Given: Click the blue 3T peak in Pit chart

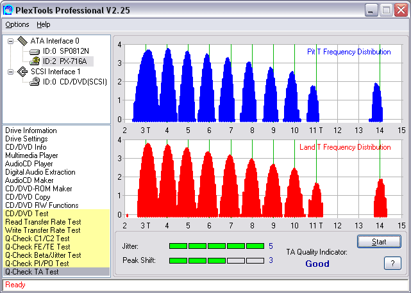Looking at the screenshot, I should [147, 86].
